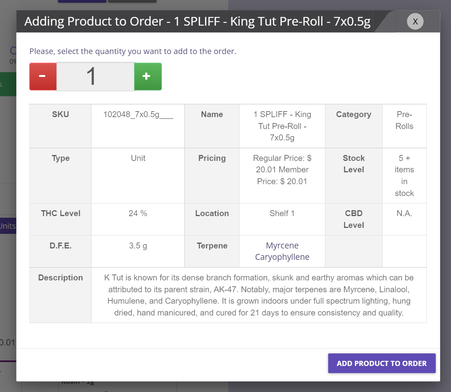Click the Shelf 1 location value

(x=282, y=214)
